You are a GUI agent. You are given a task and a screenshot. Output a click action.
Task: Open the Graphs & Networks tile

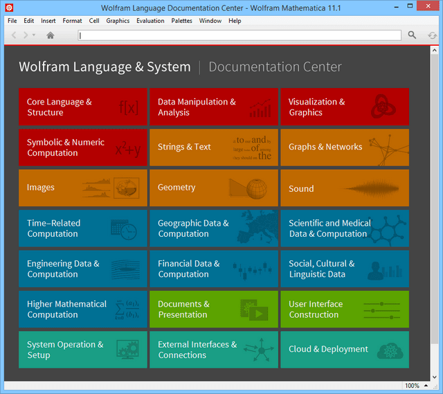pos(345,147)
